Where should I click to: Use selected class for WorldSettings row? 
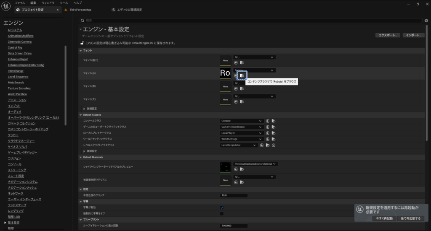point(268,139)
